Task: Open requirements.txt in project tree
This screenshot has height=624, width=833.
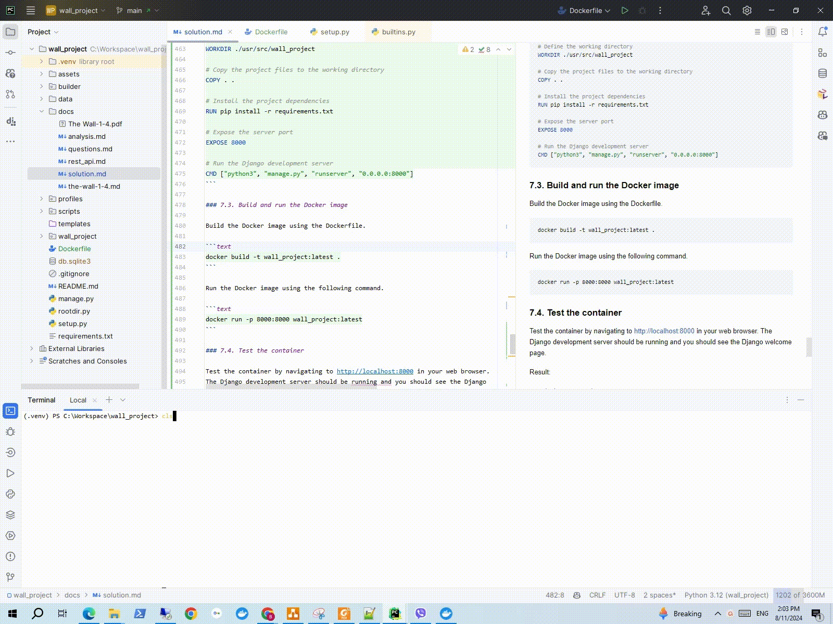Action: (85, 336)
